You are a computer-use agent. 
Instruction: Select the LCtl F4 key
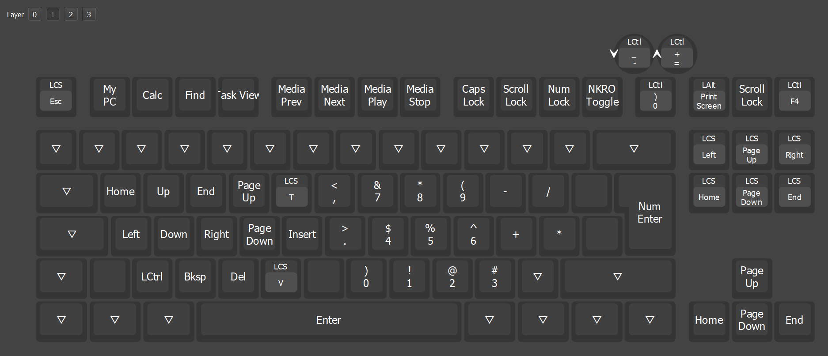[x=794, y=96]
